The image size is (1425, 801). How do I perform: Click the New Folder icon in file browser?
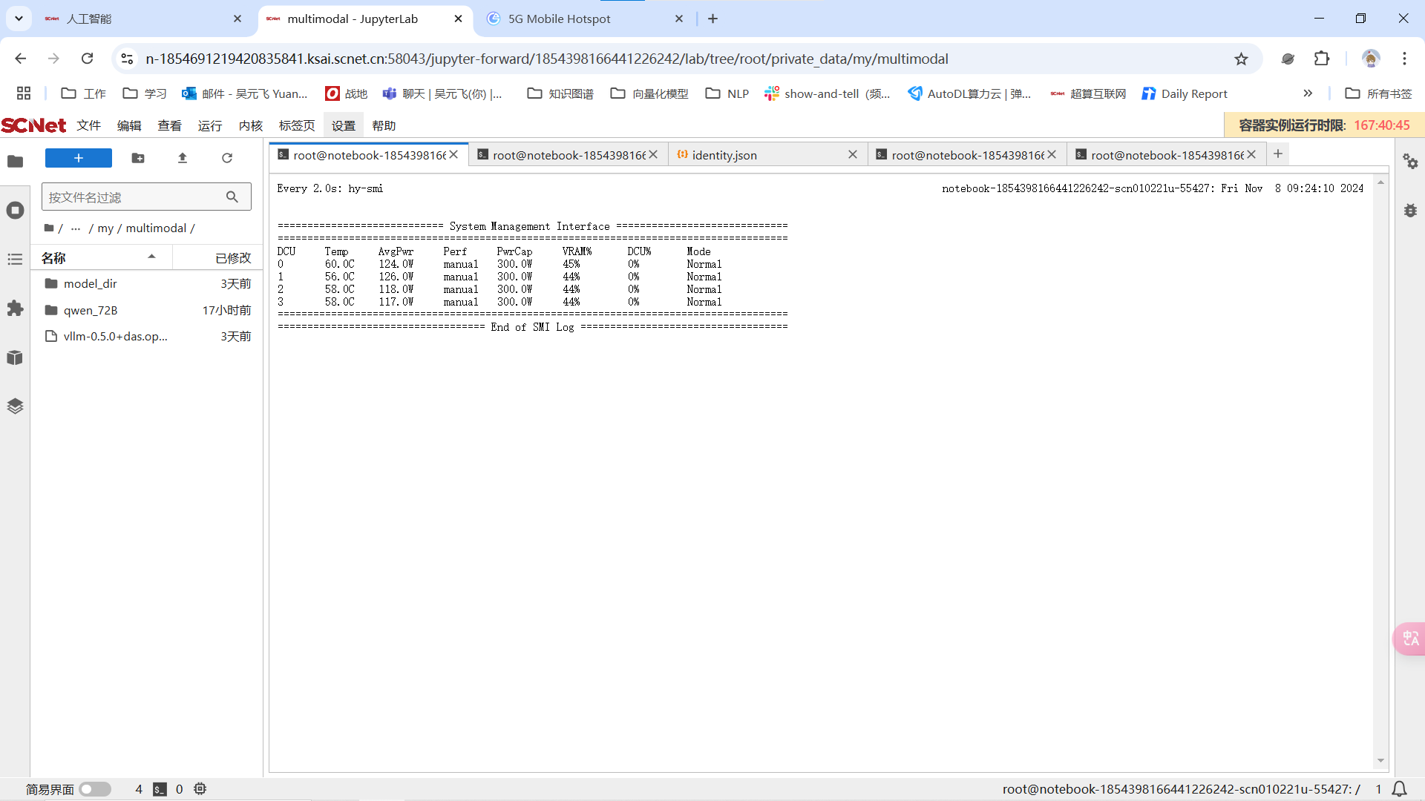click(138, 158)
